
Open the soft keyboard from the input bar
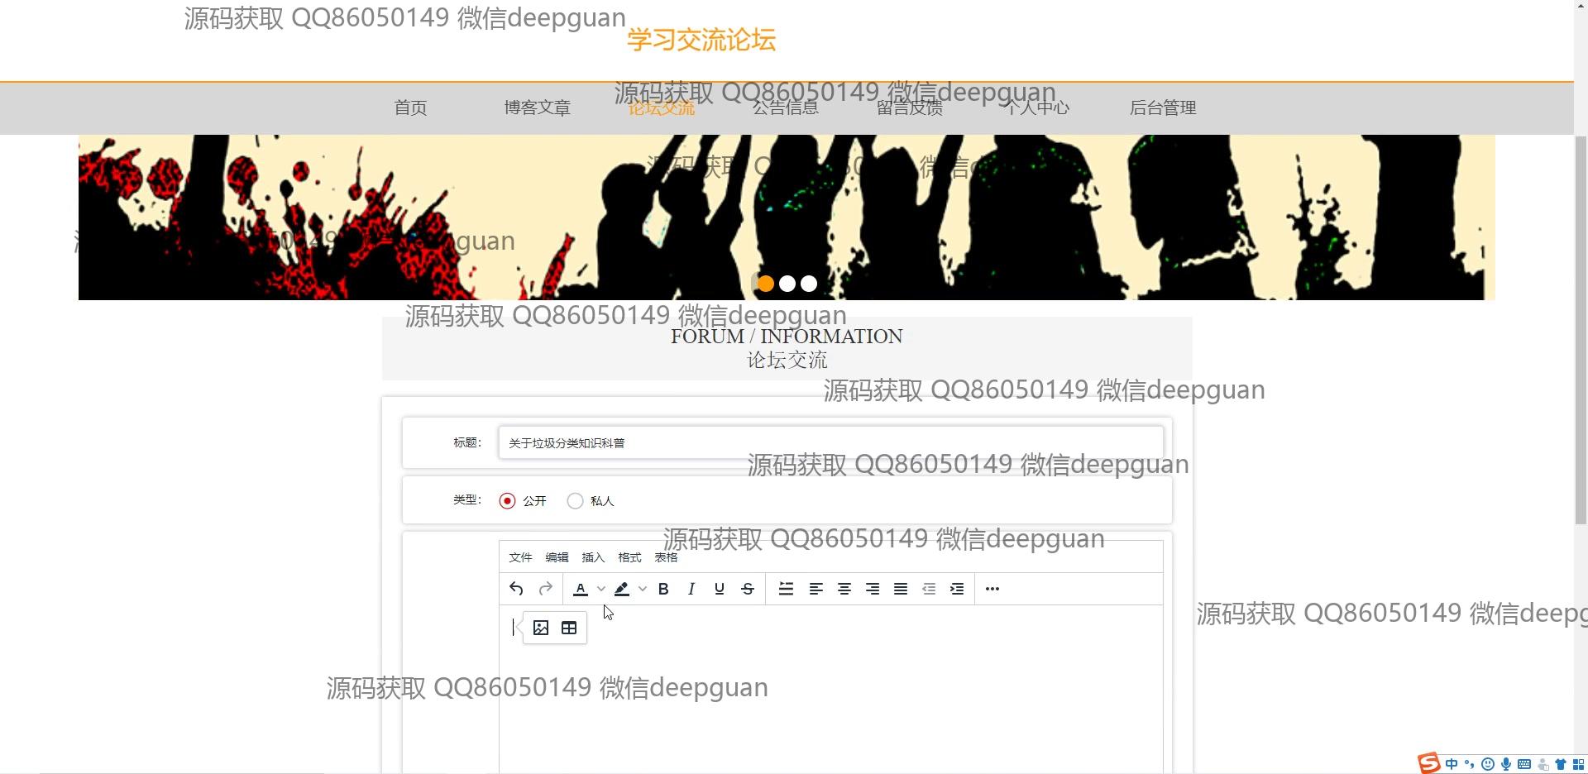(x=1524, y=764)
